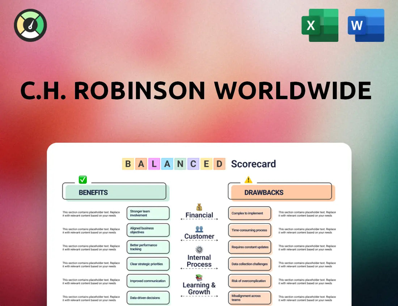This screenshot has height=306, width=398.
Task: Click placeholder text beside Complex to implement
Action: tap(307, 214)
